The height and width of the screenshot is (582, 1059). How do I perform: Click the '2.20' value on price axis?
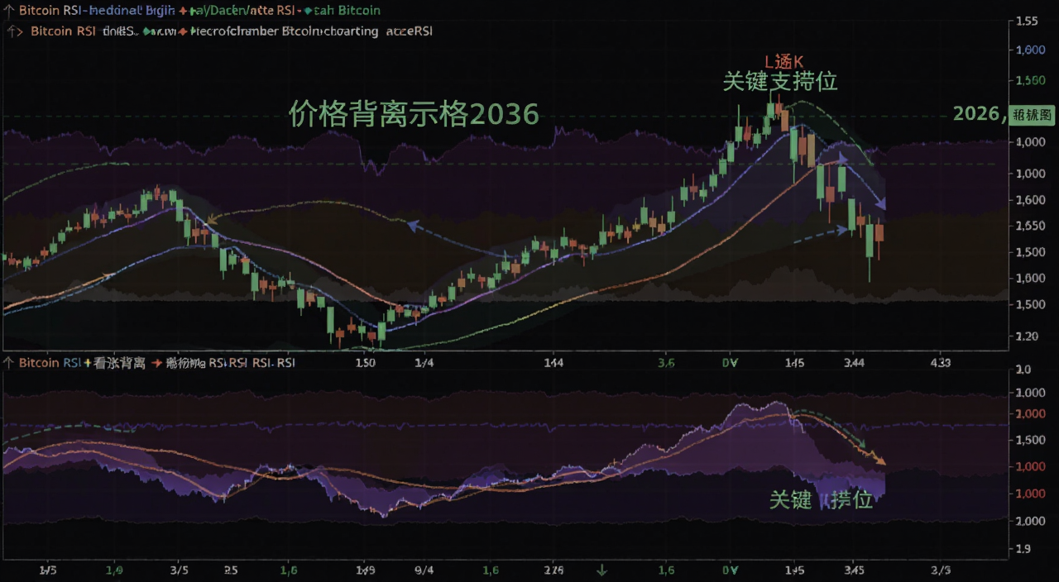tap(1026, 336)
